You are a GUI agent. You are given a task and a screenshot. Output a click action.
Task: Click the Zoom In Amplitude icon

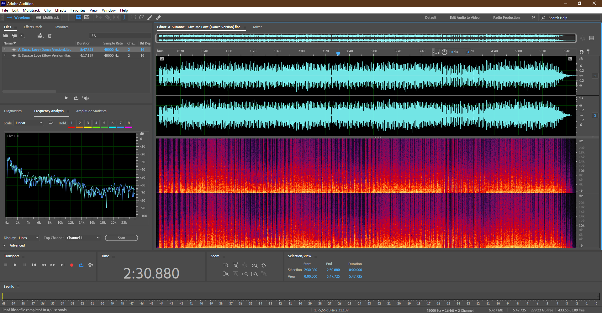[x=226, y=265]
